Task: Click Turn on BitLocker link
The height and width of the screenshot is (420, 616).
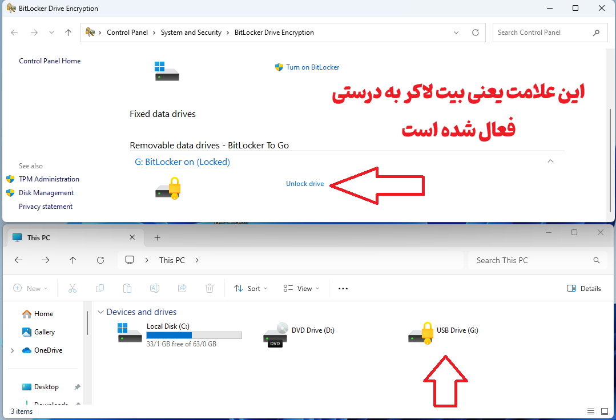Action: pyautogui.click(x=312, y=67)
